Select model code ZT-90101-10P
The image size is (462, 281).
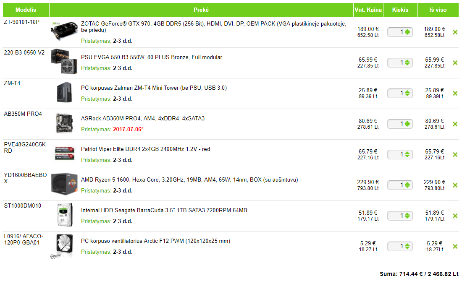[x=21, y=22]
